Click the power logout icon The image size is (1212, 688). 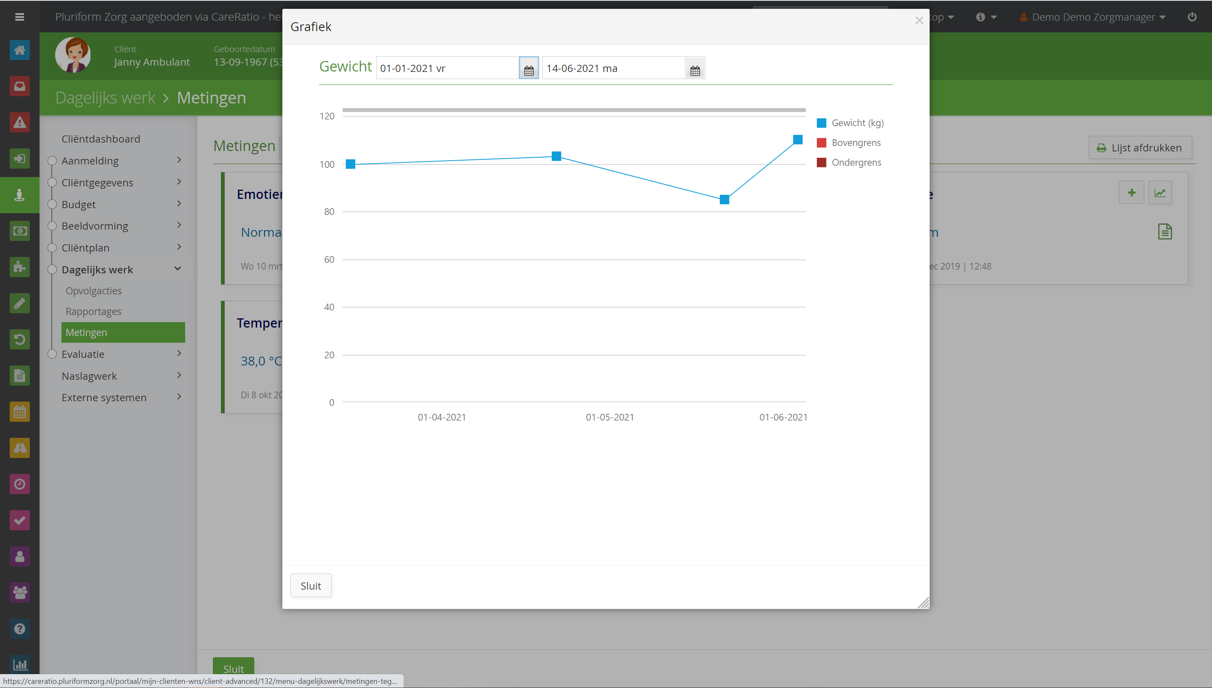1192,17
